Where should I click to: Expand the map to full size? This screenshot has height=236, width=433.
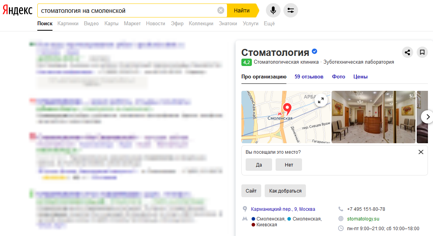pos(321,101)
